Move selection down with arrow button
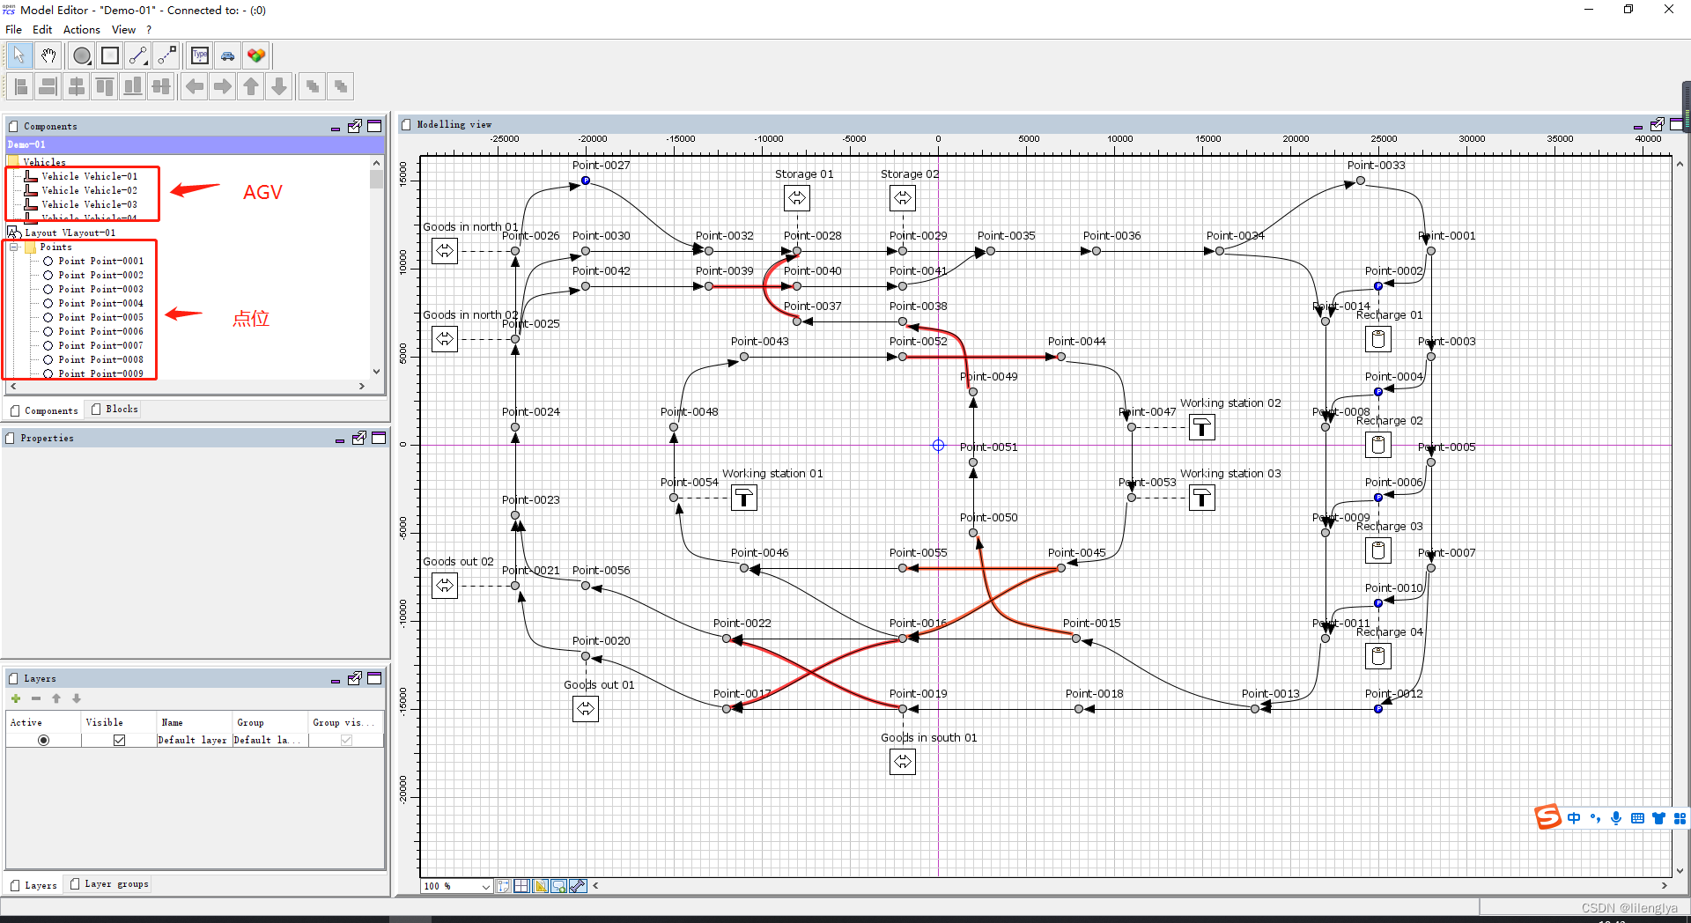This screenshot has height=923, width=1691. [x=279, y=86]
